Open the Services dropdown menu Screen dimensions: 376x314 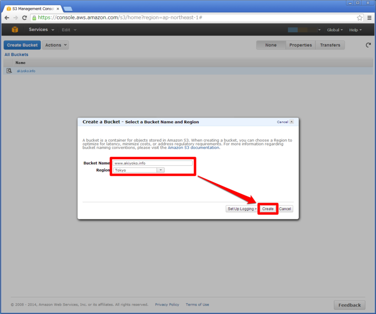(41, 30)
